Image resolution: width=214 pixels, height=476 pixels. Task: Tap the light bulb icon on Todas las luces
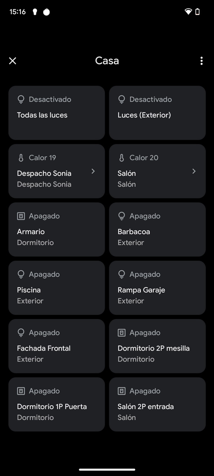click(x=21, y=99)
